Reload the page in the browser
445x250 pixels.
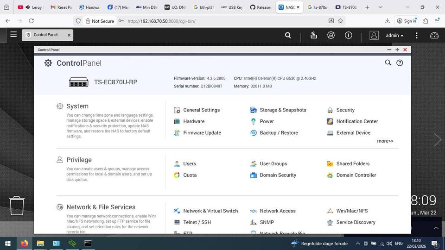(31, 21)
